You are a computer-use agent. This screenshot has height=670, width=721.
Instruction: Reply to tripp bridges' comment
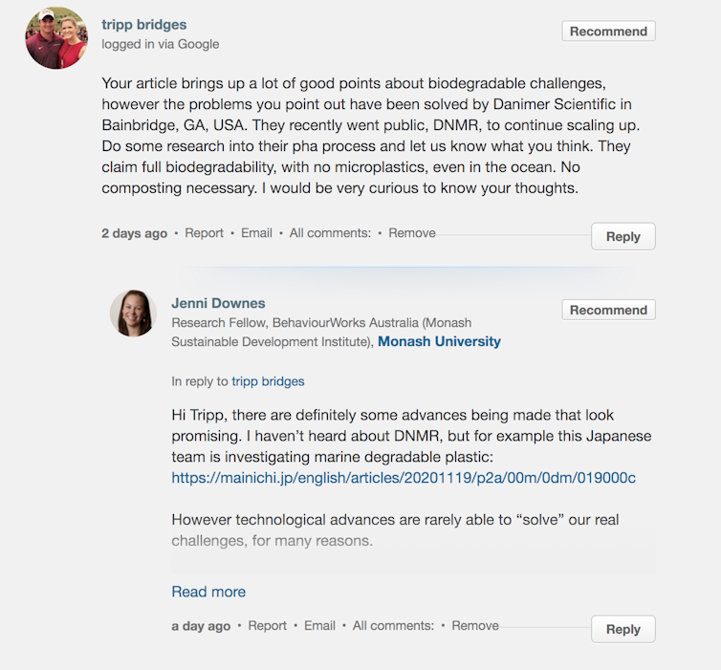coord(623,236)
